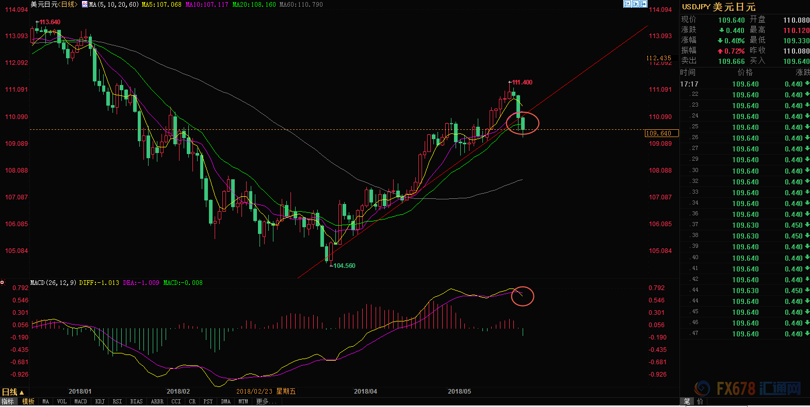Select the KDJ indicator tab
Image resolution: width=810 pixels, height=407 pixels.
(100, 401)
